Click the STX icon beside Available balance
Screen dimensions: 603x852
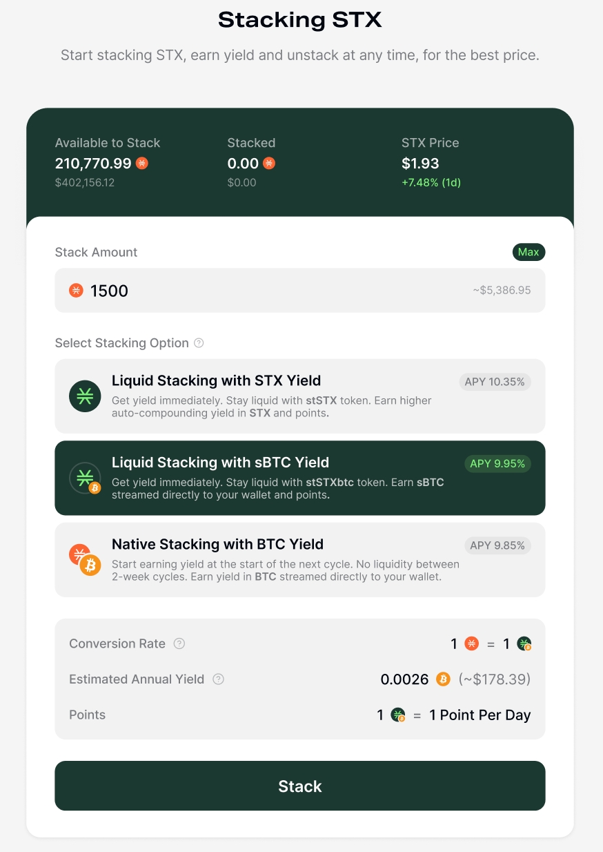tap(141, 164)
